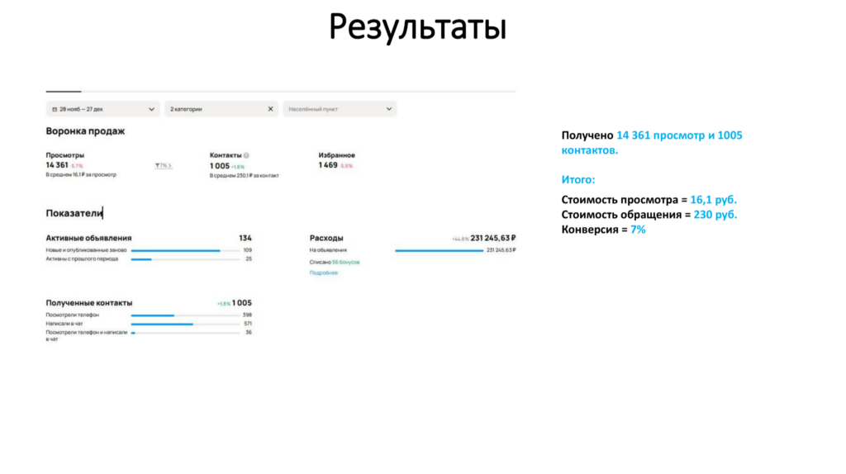The image size is (846, 474).
Task: Clear the 2 категории filter with the X
Action: click(x=270, y=109)
